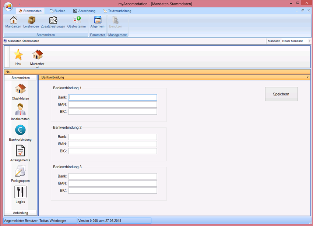Open the Leistungen ribbon icon
The height and width of the screenshot is (226, 313).
point(31,22)
